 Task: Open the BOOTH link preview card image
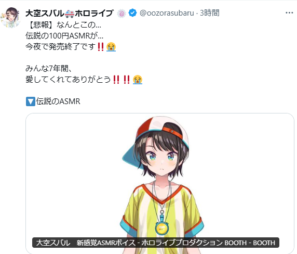point(160,183)
